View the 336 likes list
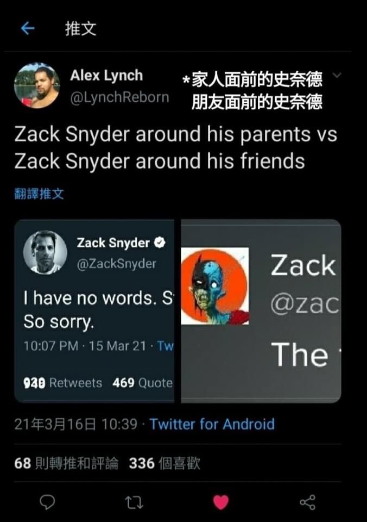Screen dimensions: 367x522 pyautogui.click(x=164, y=463)
